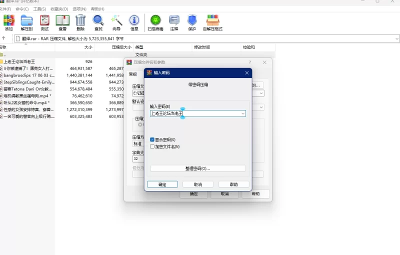This screenshot has height=255, width=400.
Task: Enable the Encrypt file names (加密文件名) checkbox
Action: 152,146
